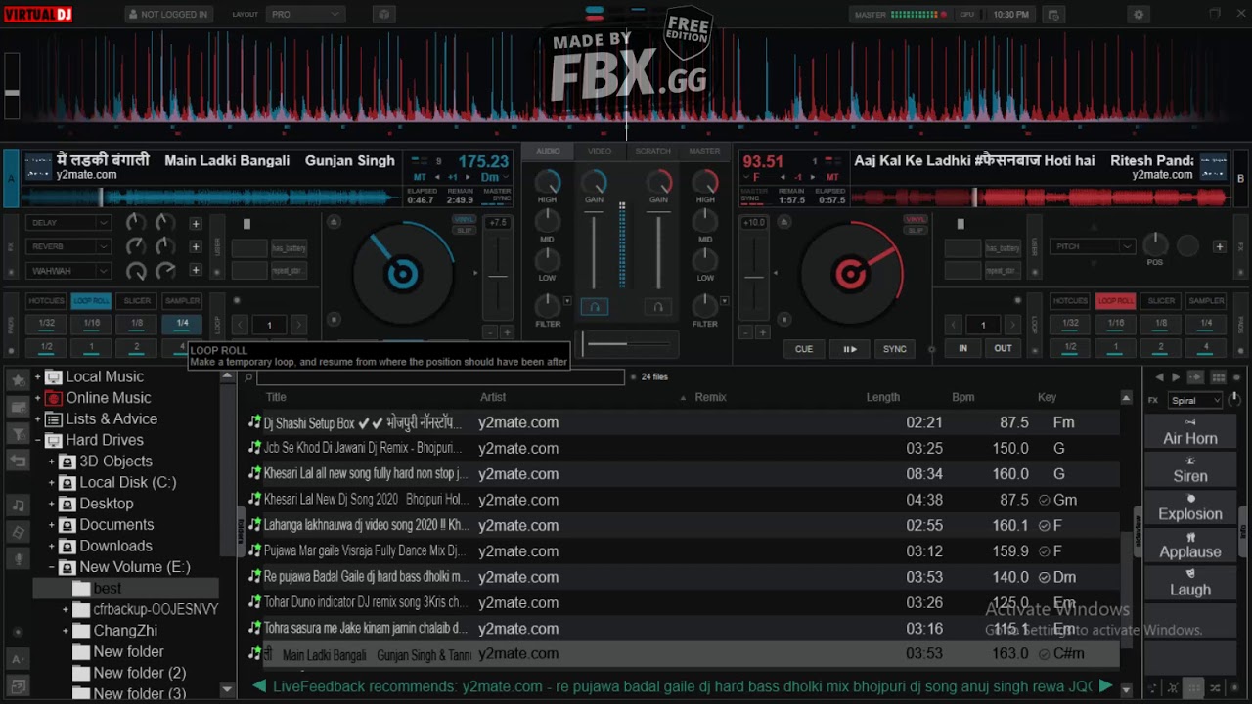Viewport: 1252px width, 704px height.
Task: Select deck A with the A button
Action: (11, 178)
